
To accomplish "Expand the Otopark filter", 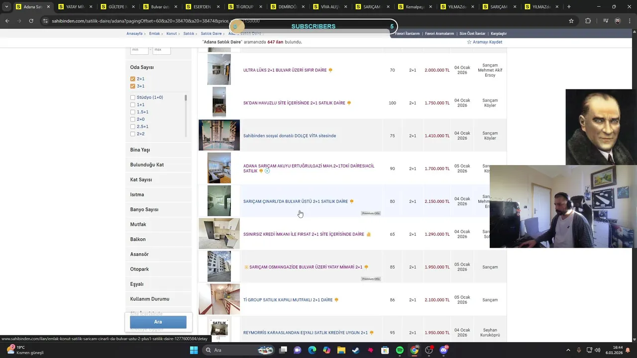I will pyautogui.click(x=158, y=269).
